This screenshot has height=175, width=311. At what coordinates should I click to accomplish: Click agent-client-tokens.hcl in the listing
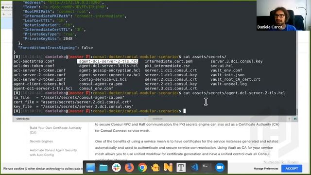(x=39, y=84)
